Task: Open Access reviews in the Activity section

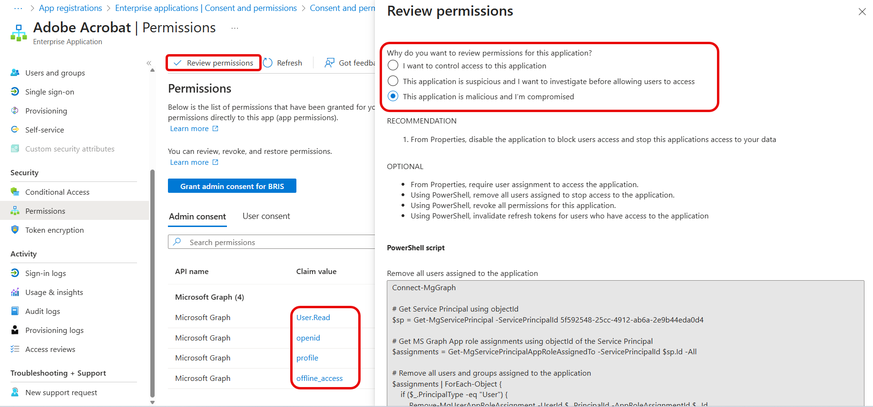Action: pos(50,349)
